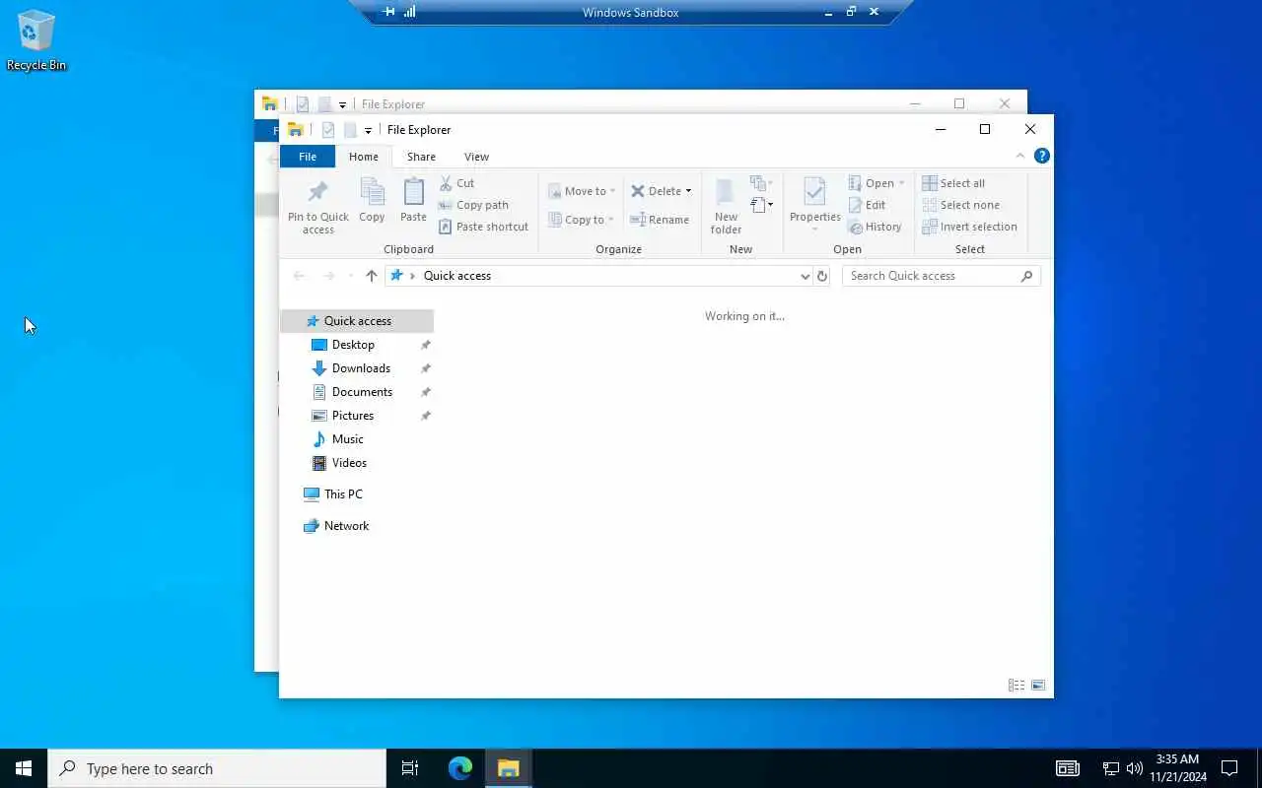Image resolution: width=1262 pixels, height=788 pixels.
Task: Switch to the Share ribbon tab
Action: (421, 157)
